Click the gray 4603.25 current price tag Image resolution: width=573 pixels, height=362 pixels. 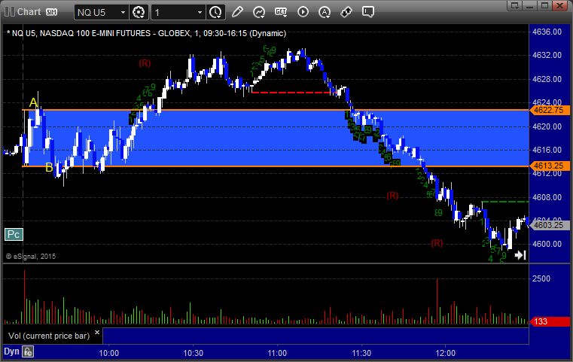(x=550, y=225)
